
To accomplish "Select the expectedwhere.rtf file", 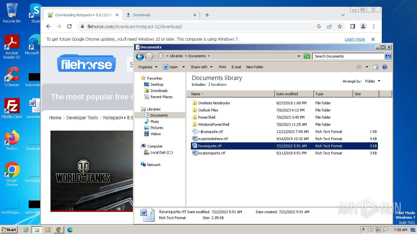I will point(213,139).
